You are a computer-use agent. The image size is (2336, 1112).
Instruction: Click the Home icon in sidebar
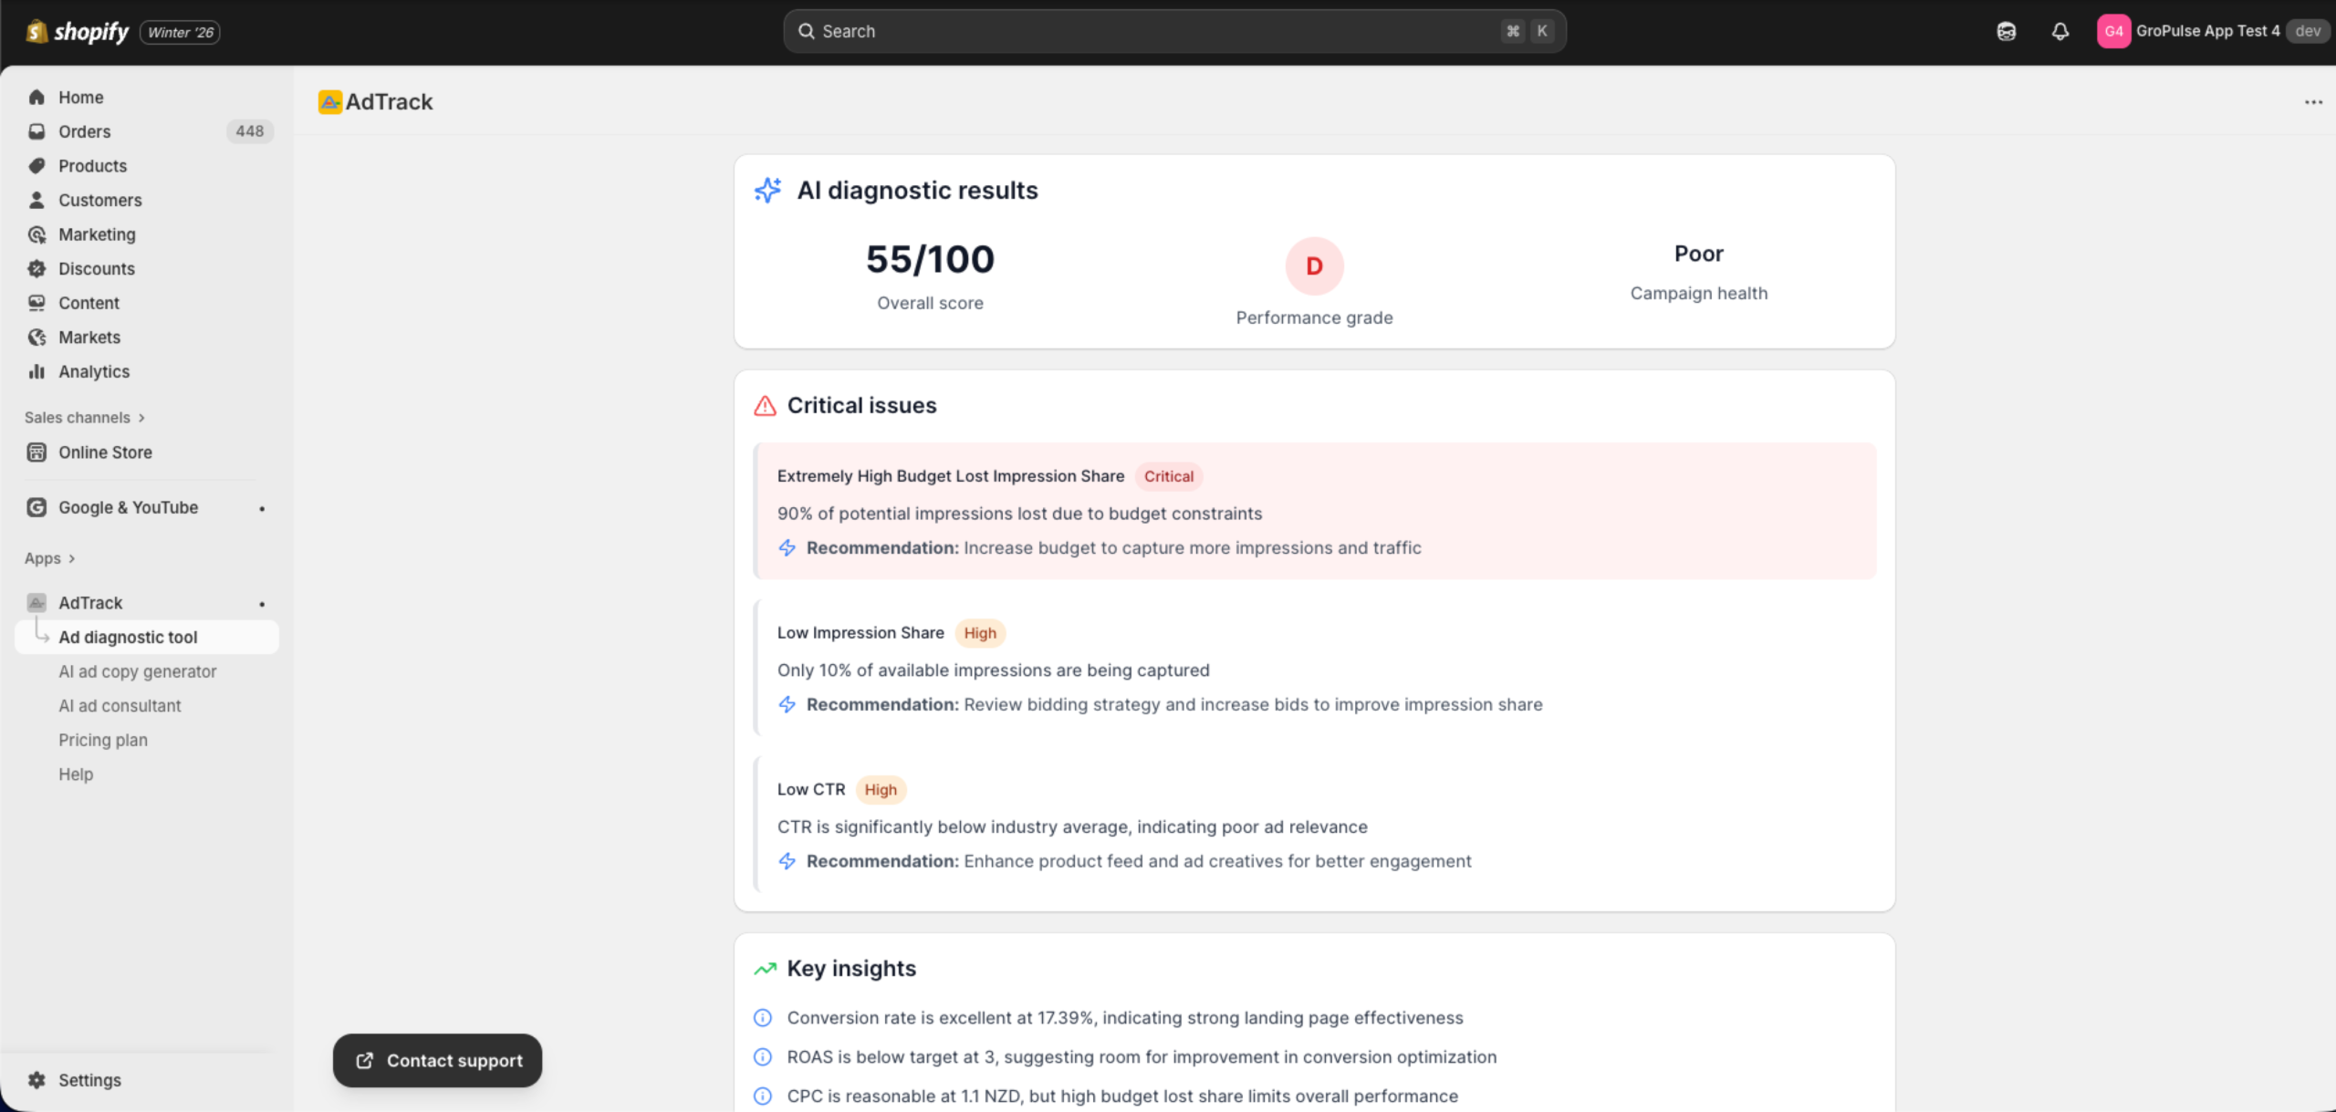(36, 98)
